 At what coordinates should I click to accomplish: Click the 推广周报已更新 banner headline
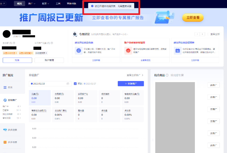51,18
